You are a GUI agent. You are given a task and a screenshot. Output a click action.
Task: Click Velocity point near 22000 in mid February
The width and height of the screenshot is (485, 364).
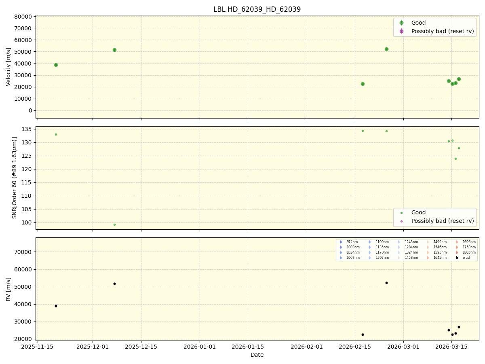click(363, 84)
